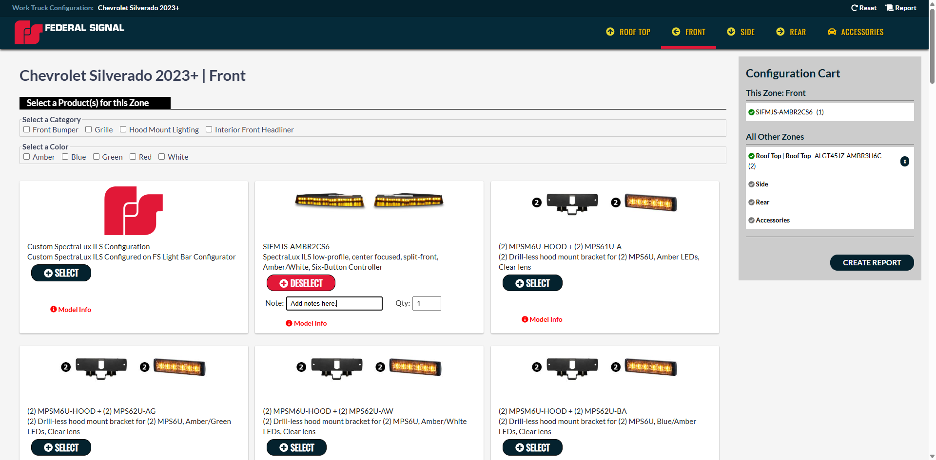Click the Side zone check icon in cart
The width and height of the screenshot is (936, 460).
click(751, 184)
